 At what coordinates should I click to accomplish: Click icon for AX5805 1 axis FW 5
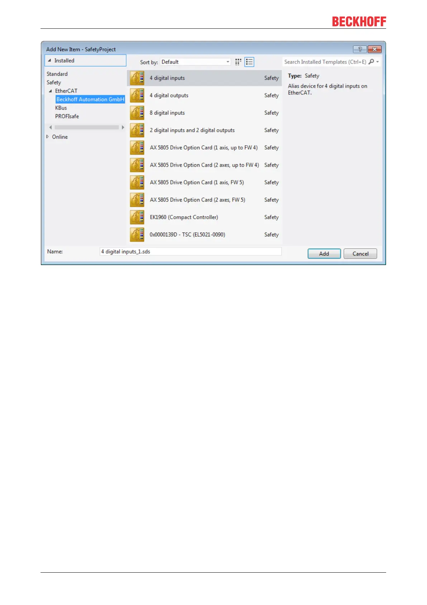click(x=137, y=183)
